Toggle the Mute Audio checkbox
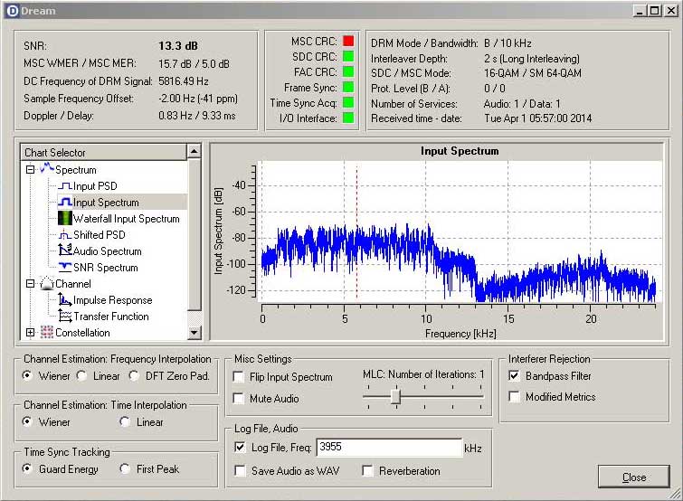 (239, 399)
